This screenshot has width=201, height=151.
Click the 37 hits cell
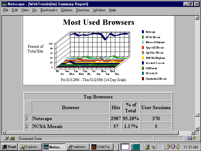click(116, 126)
